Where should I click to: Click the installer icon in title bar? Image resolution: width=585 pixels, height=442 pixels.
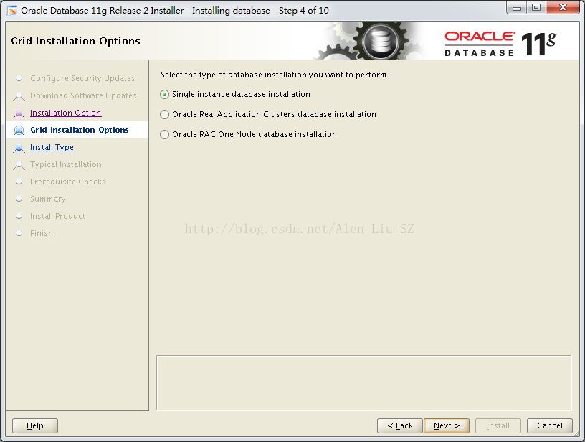12,11
